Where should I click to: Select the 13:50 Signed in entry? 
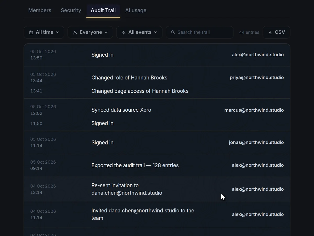157,55
